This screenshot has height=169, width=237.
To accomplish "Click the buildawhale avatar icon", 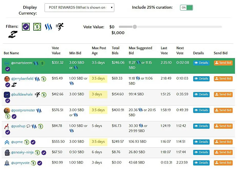I will tap(7, 95).
